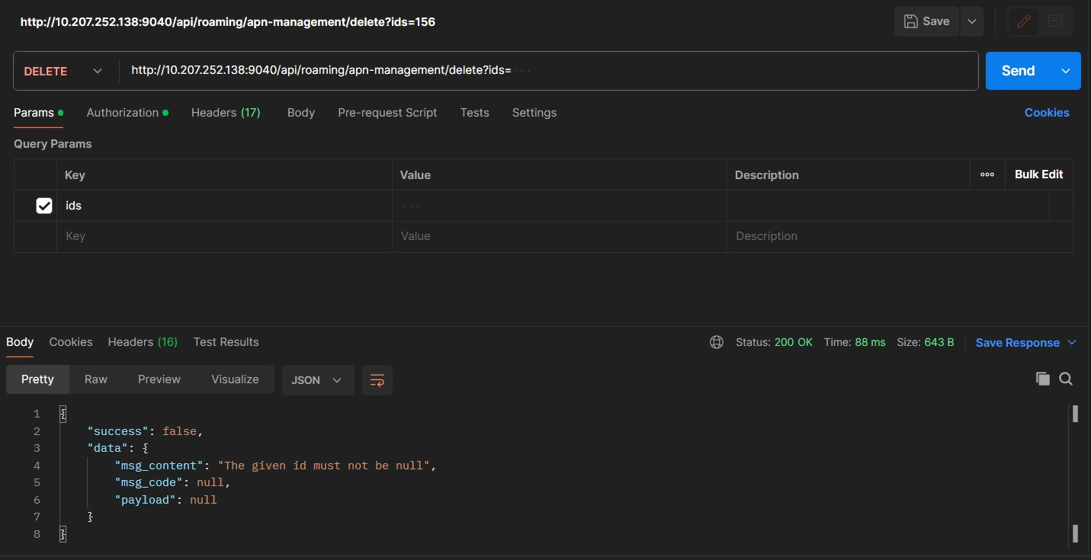The height and width of the screenshot is (560, 1091).
Task: Open the JSON format dropdown
Action: click(317, 380)
